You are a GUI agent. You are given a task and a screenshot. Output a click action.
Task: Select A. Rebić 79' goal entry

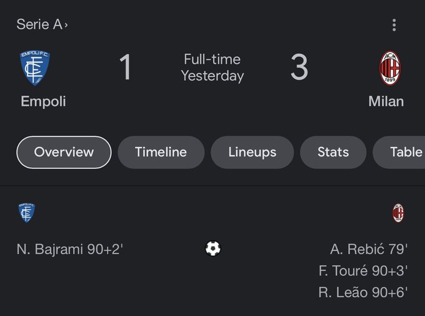[x=369, y=249]
